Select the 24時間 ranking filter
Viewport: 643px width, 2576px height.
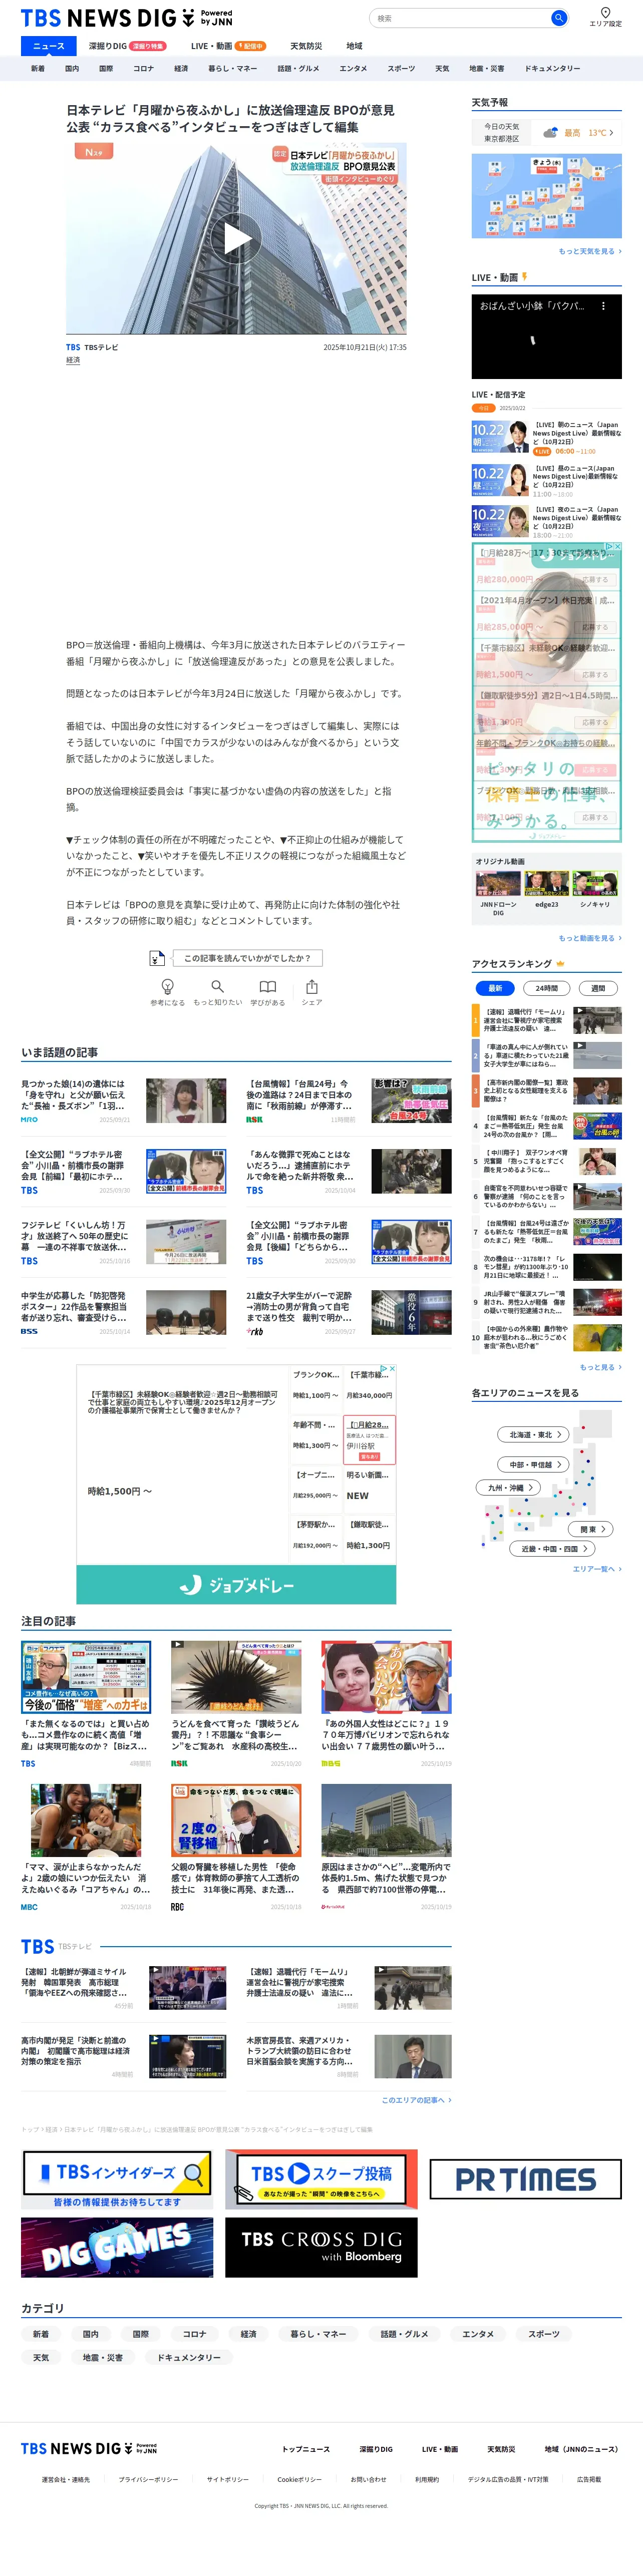coord(547,988)
